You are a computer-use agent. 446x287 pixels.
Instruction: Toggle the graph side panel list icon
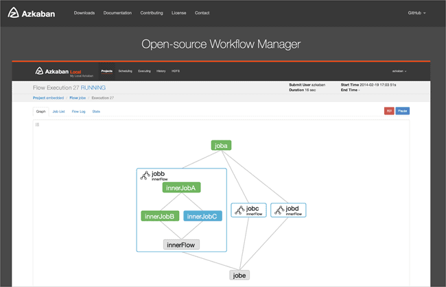coord(37,125)
